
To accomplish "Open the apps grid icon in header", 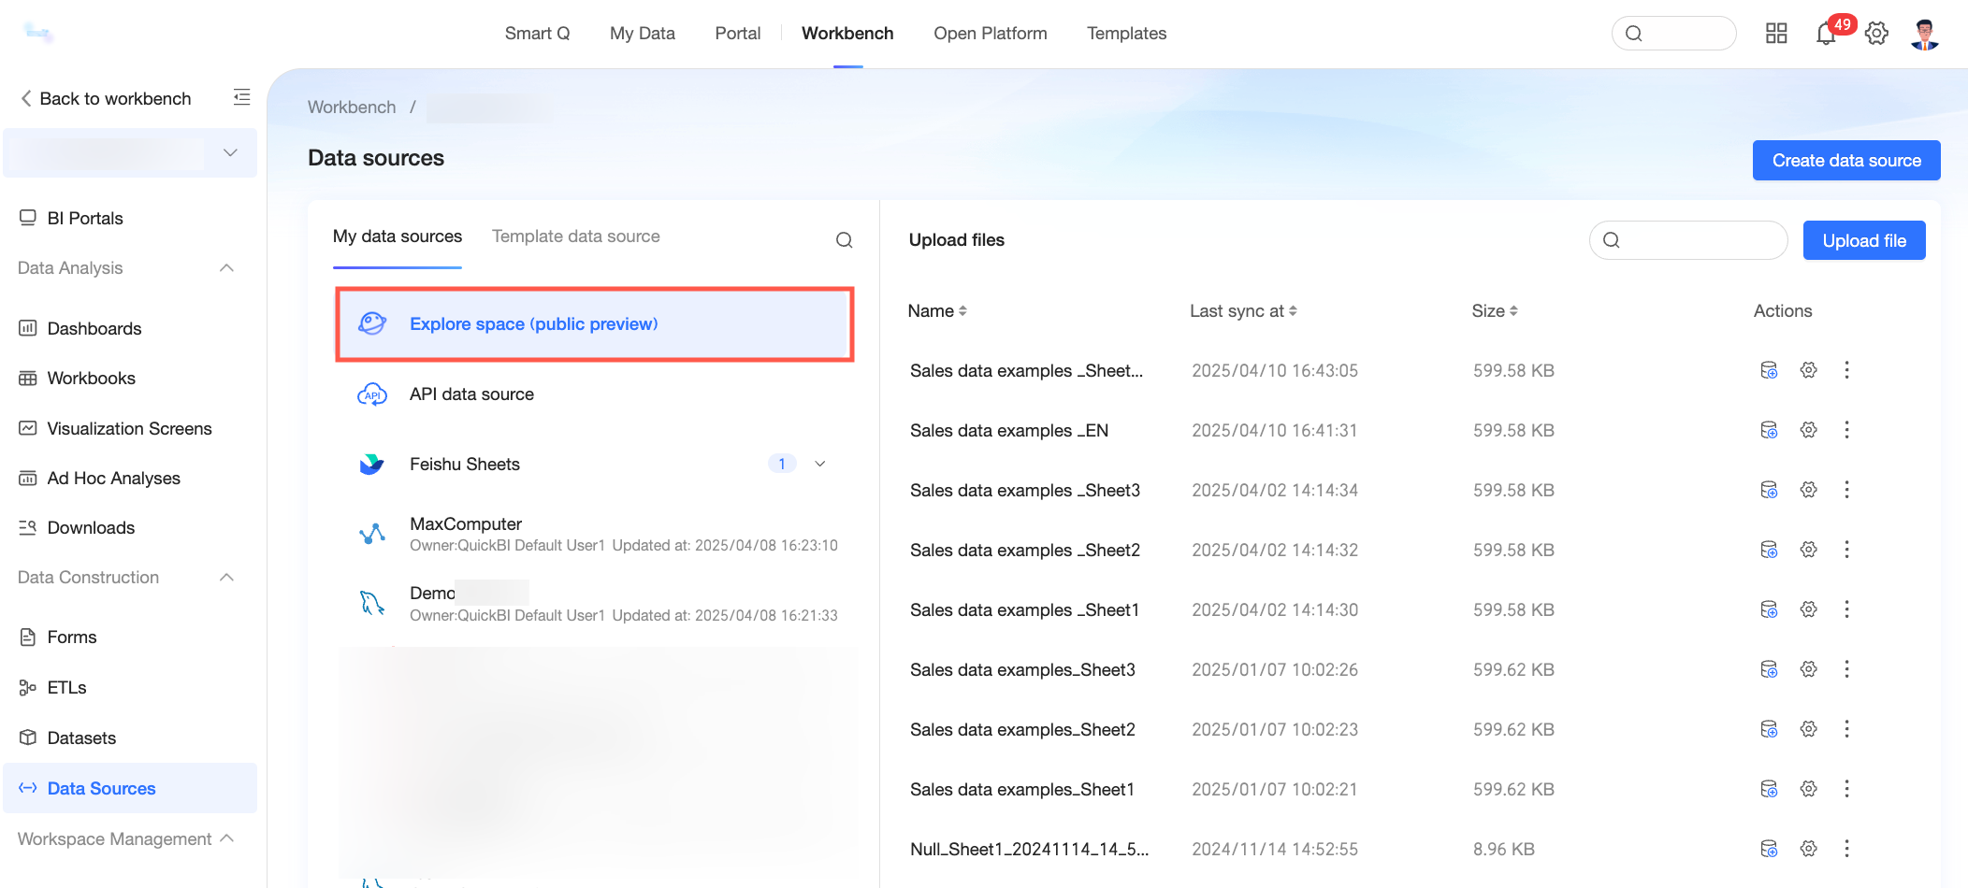I will tap(1776, 34).
